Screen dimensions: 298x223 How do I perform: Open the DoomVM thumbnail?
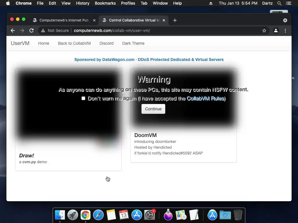coord(183,98)
